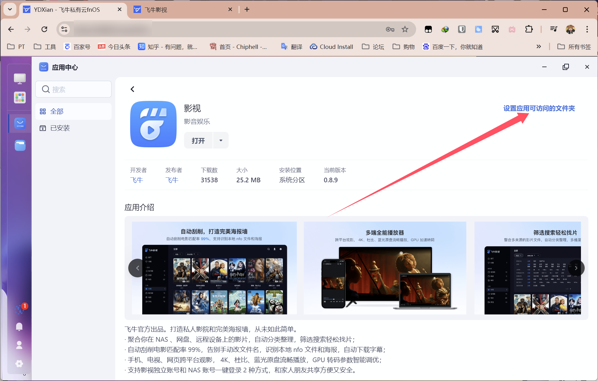Minimize the 应用中心 window
The height and width of the screenshot is (381, 598).
pos(544,67)
